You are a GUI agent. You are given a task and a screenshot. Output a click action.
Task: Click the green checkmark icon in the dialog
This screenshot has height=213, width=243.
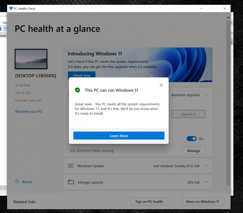click(77, 90)
